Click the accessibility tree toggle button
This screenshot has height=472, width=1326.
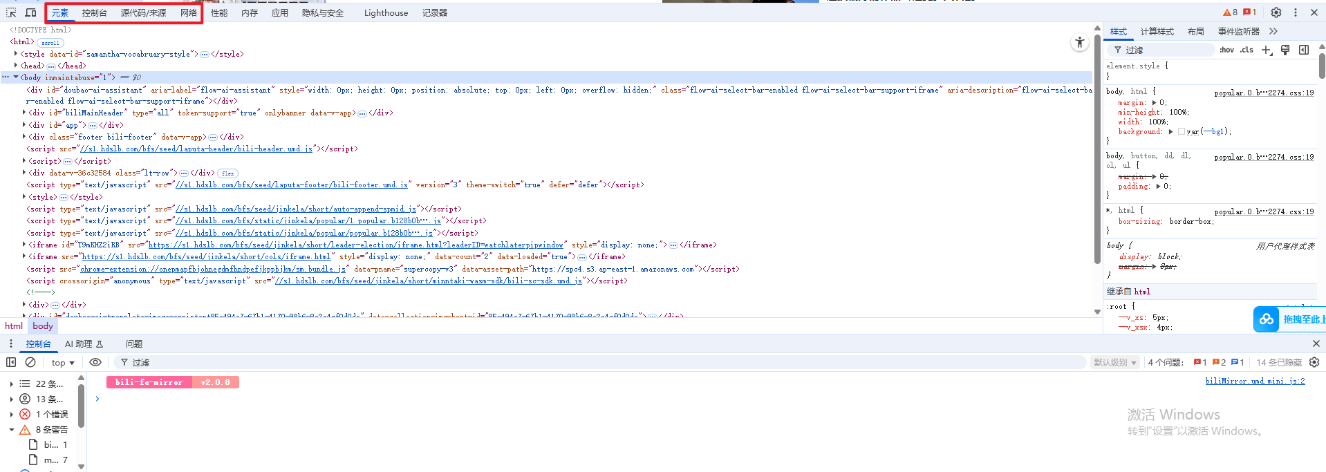pos(1080,43)
